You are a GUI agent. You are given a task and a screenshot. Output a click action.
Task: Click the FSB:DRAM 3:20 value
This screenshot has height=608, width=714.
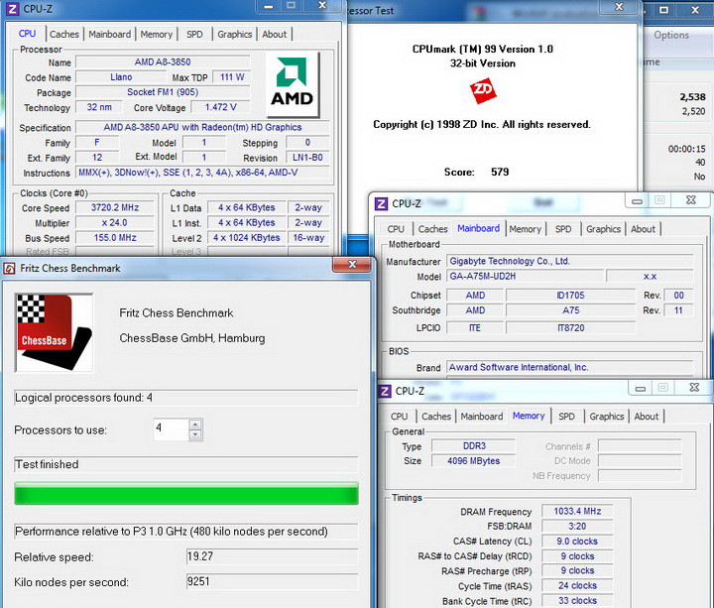coord(577,526)
